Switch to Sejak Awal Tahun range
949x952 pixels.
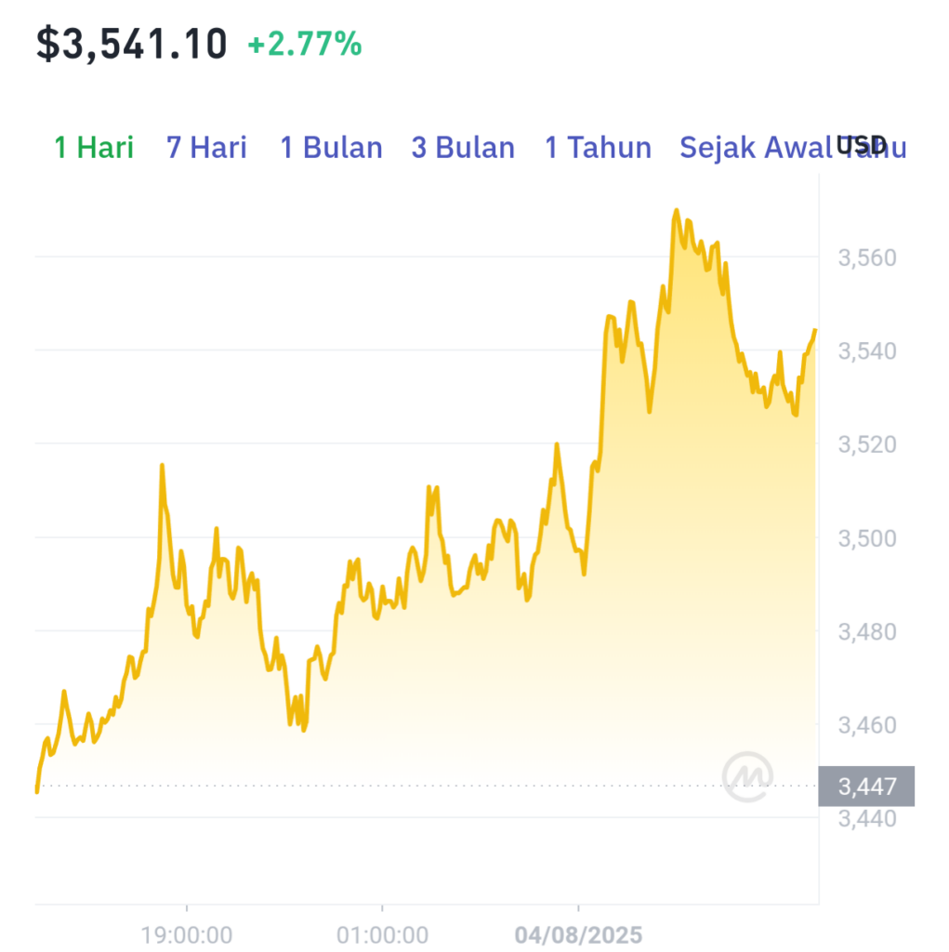pos(793,148)
